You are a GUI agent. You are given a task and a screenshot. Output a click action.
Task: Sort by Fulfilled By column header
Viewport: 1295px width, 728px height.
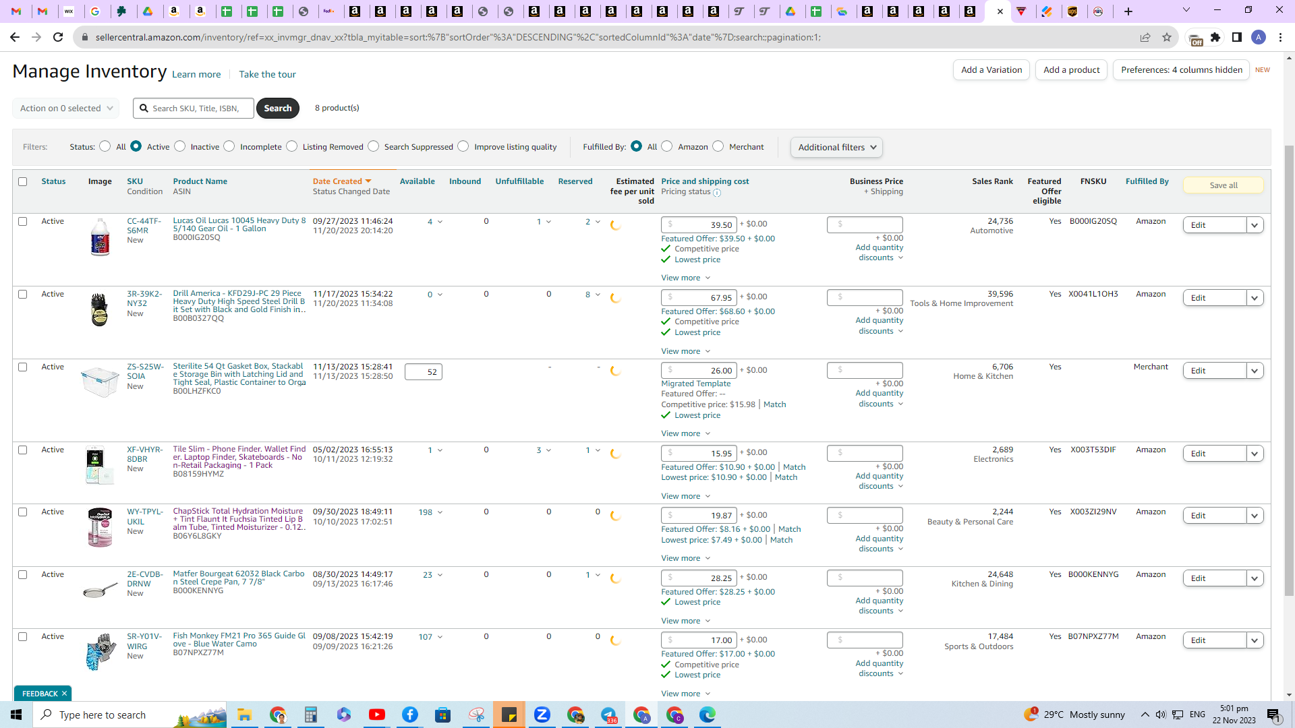pos(1147,181)
